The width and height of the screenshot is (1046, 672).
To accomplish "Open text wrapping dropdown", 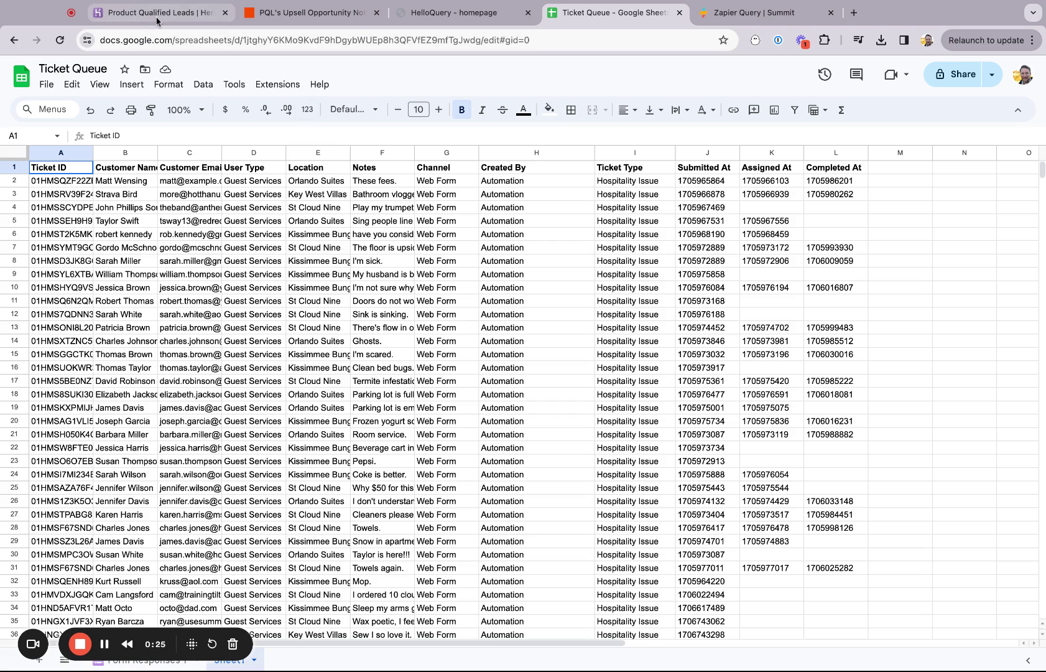I will (x=680, y=110).
